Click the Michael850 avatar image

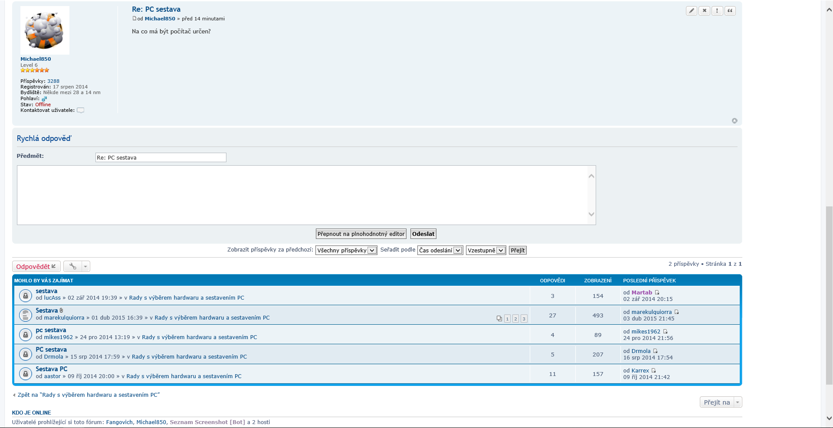(x=45, y=30)
